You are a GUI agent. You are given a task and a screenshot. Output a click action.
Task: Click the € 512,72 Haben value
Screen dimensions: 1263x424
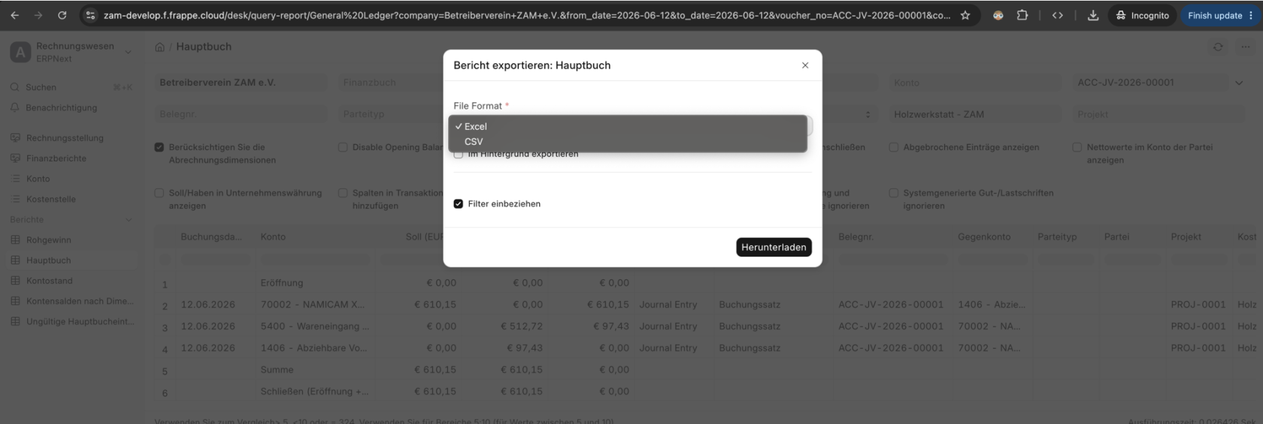522,326
